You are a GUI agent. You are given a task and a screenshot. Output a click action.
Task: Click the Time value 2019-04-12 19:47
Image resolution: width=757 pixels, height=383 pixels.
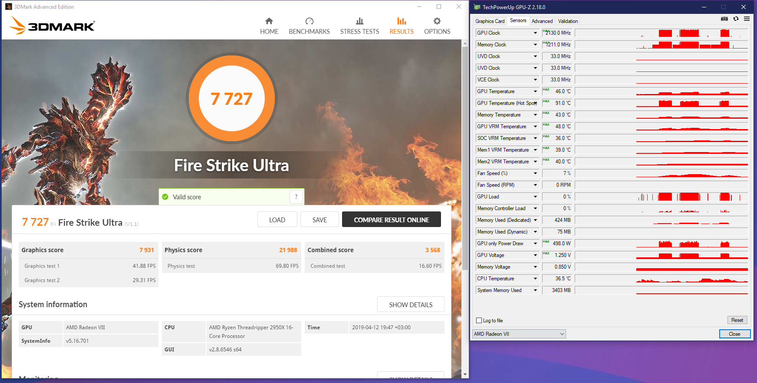click(x=381, y=328)
